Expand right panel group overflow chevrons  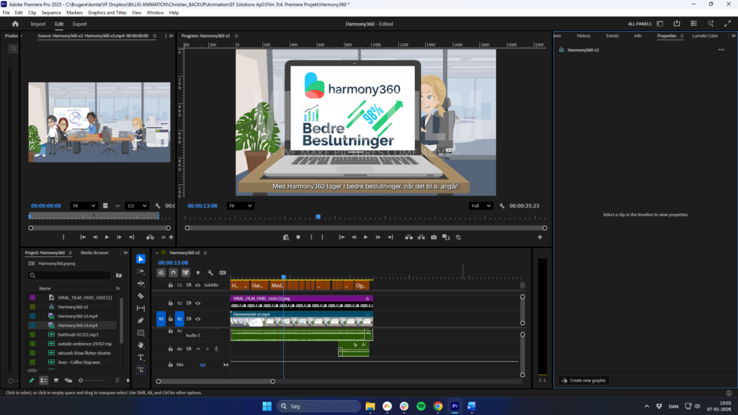click(x=733, y=36)
